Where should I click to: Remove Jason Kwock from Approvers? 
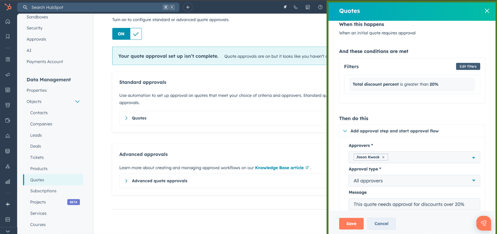[x=383, y=157]
